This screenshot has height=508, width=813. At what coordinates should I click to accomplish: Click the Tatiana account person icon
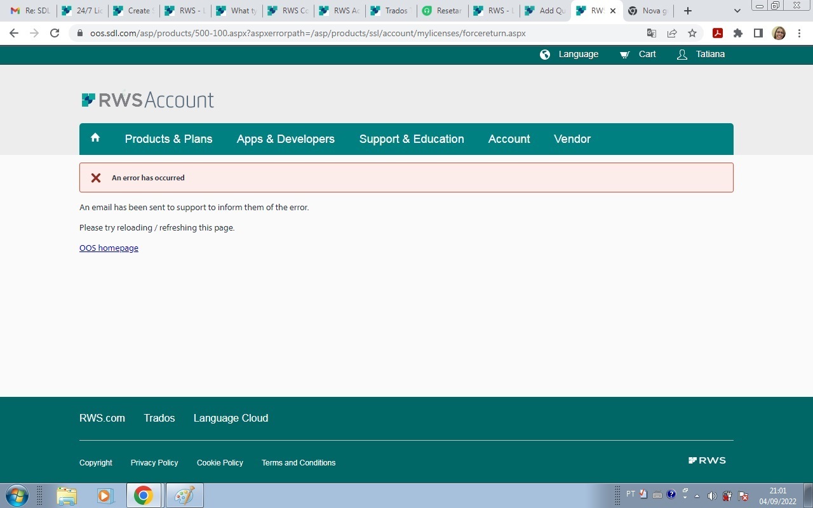click(682, 55)
